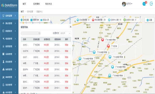The image size is (155, 94).
Task: Switch to the 在线人员 map tab
Action: (x=45, y=20)
